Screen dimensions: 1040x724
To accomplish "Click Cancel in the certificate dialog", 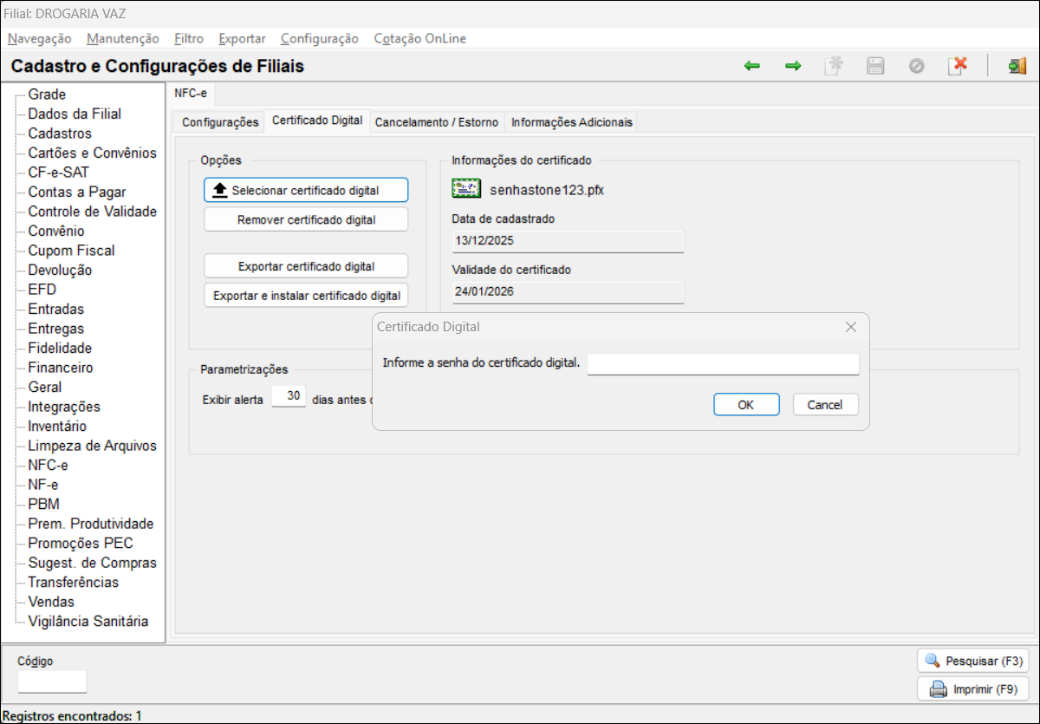I will pos(825,405).
